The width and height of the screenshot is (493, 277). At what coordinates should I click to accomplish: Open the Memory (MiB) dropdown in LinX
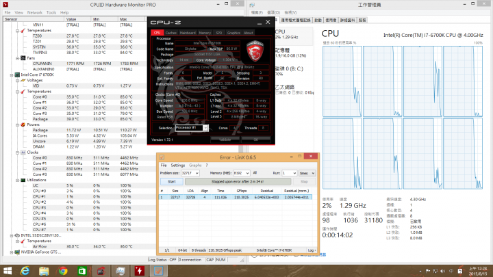pos(247,173)
